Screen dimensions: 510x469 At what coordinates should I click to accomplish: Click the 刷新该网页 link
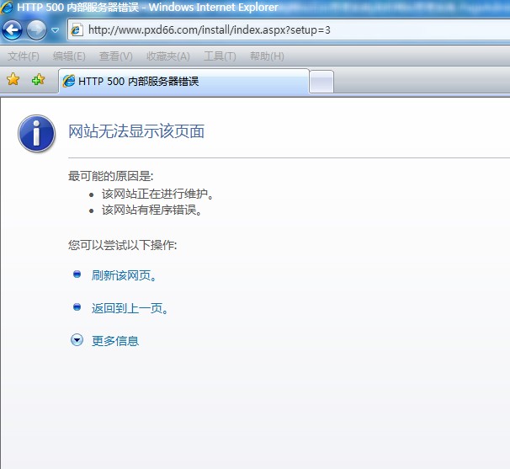(x=125, y=275)
